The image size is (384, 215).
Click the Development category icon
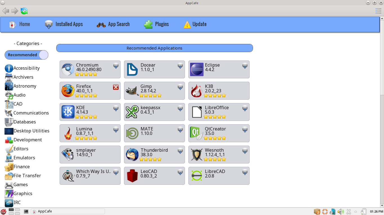pyautogui.click(x=9, y=140)
